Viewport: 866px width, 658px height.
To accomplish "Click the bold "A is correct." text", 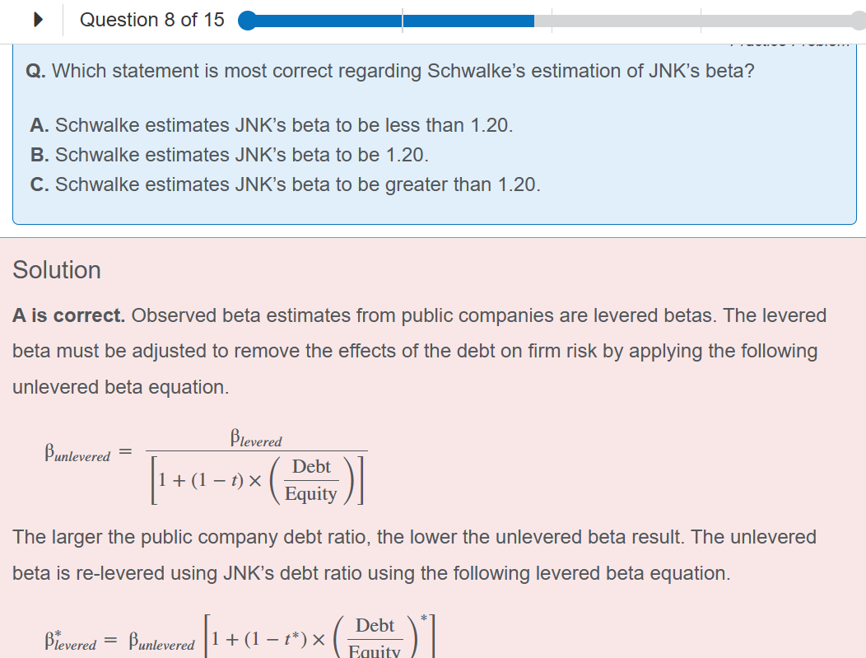I will (x=69, y=315).
